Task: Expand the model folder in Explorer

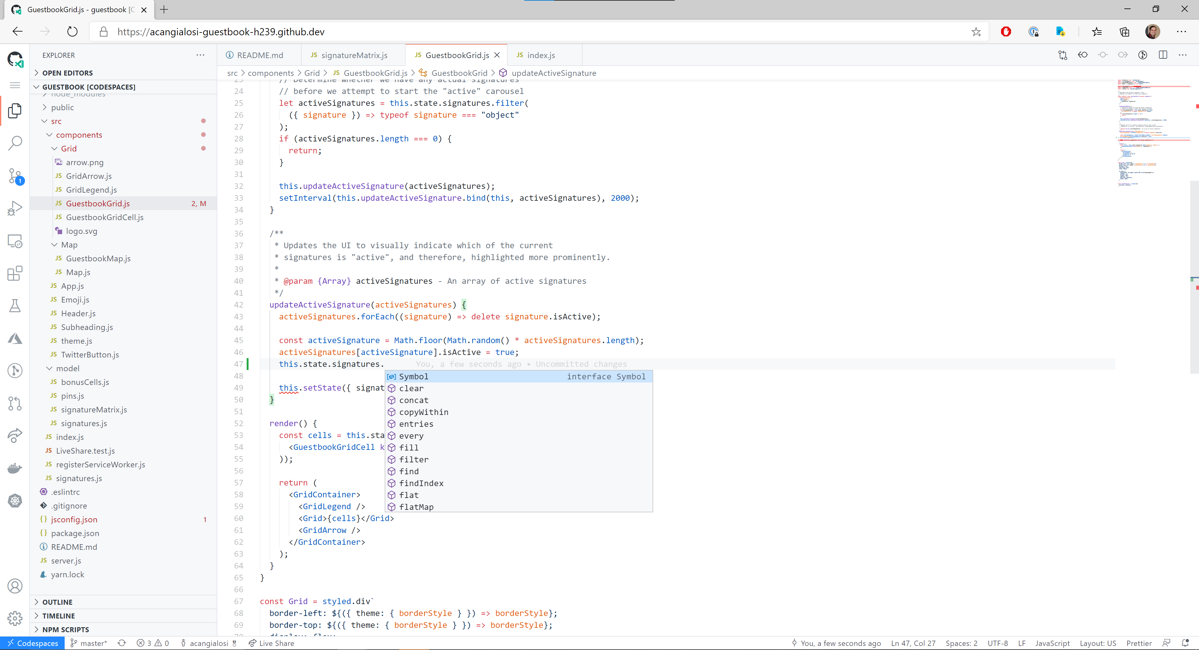Action: tap(68, 367)
